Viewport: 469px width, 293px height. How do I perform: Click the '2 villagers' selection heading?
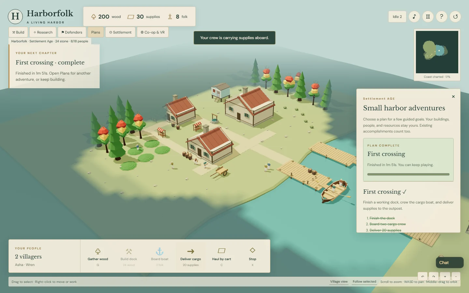pos(28,257)
